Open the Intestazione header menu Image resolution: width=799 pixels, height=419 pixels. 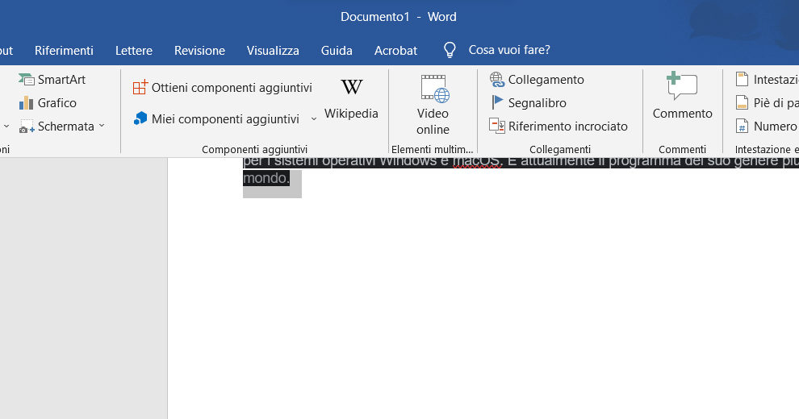[x=767, y=79]
